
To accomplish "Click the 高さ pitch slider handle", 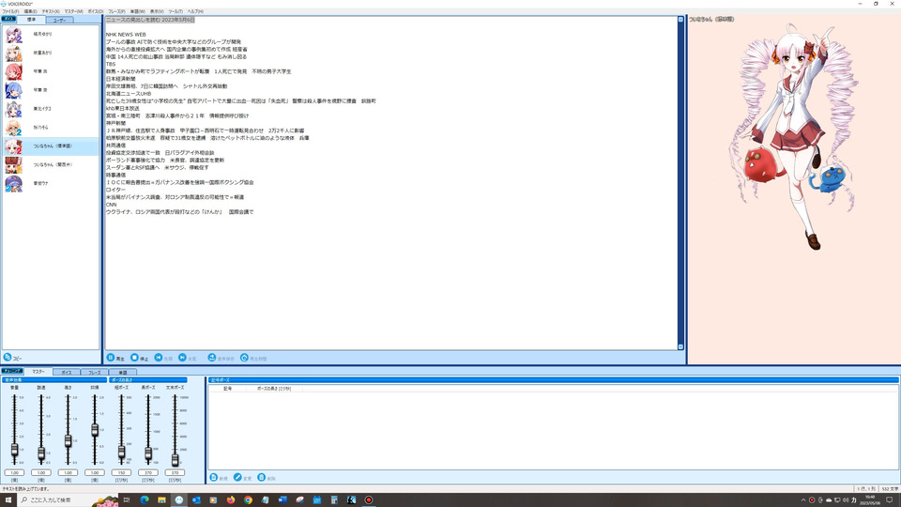I will (68, 441).
